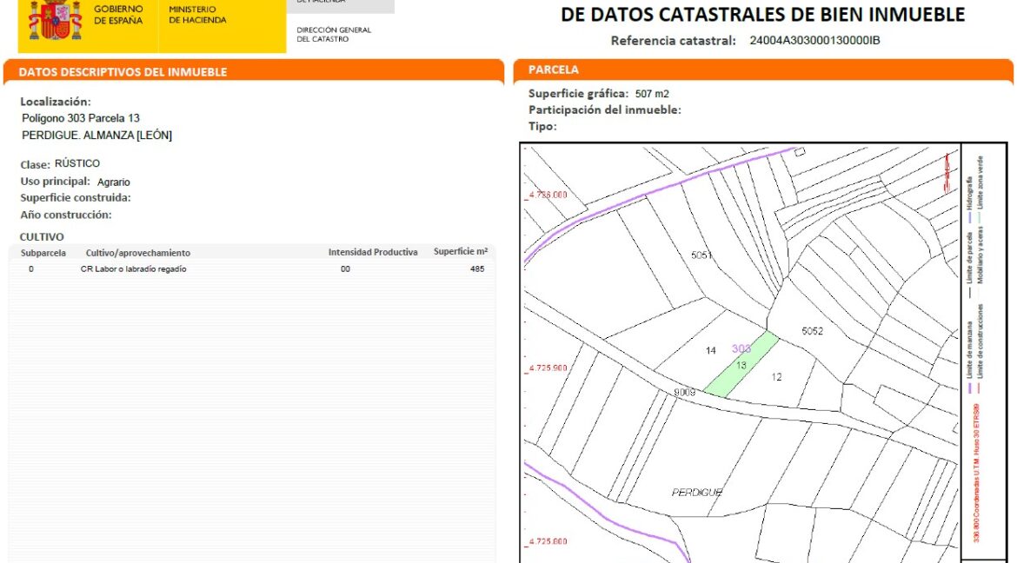
Task: Click the Spanish coat of arms emblem
Action: pyautogui.click(x=55, y=20)
